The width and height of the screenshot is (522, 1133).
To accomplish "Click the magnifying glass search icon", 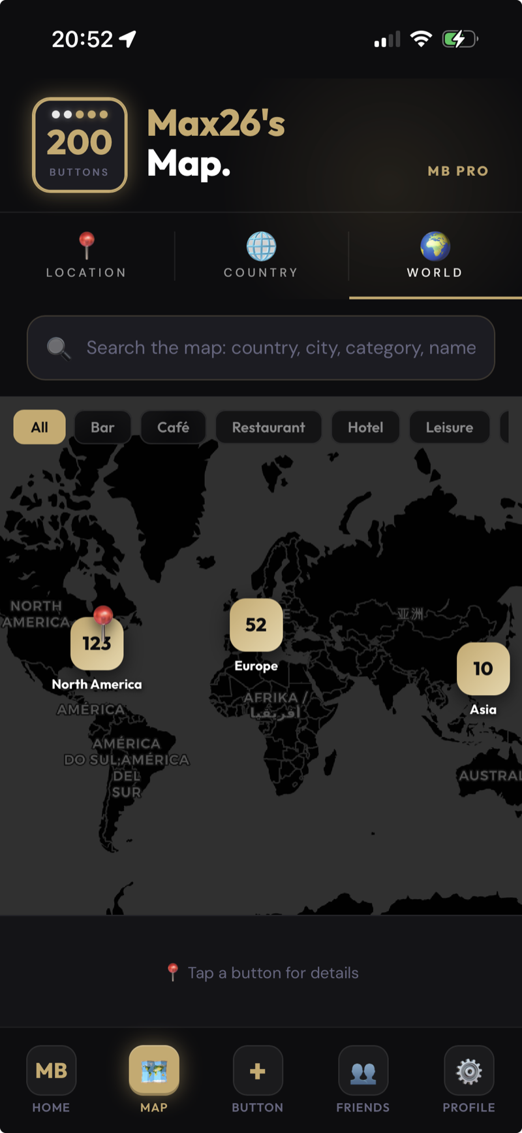I will [x=59, y=348].
